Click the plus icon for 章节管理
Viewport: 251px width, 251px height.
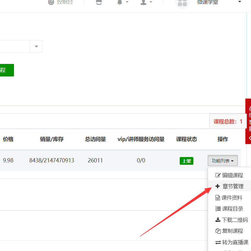click(x=217, y=186)
